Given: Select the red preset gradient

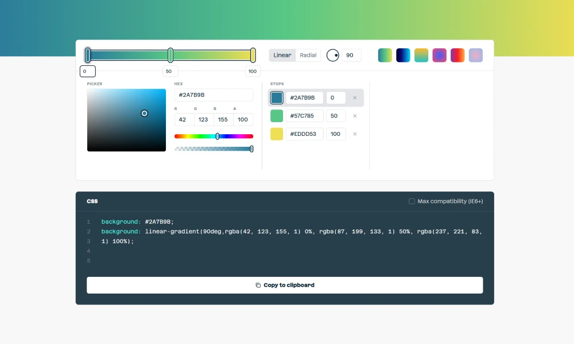Looking at the screenshot, I should (457, 55).
